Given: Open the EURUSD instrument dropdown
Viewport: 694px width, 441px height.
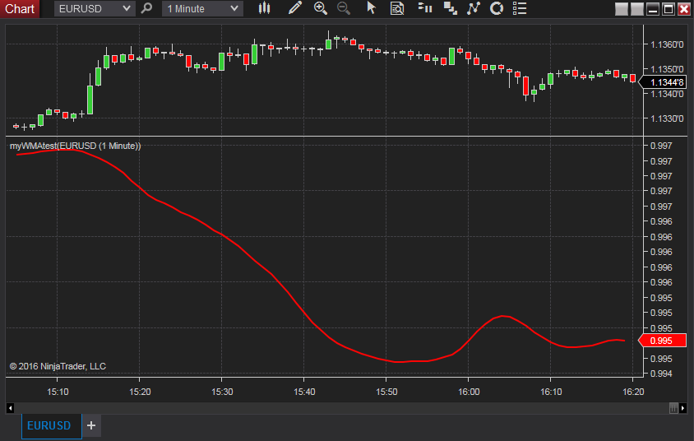Looking at the screenshot, I should (x=94, y=8).
